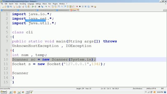Copy selection using the Copy icon
This screenshot has width=167, height=94.
26,7
